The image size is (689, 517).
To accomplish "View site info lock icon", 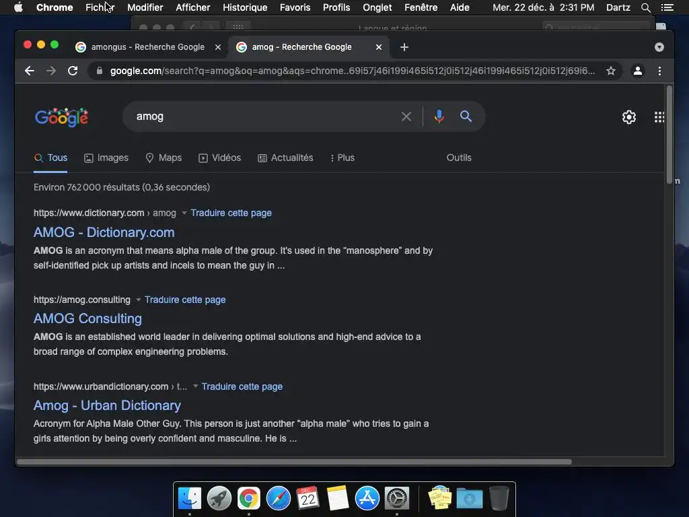I will point(100,71).
